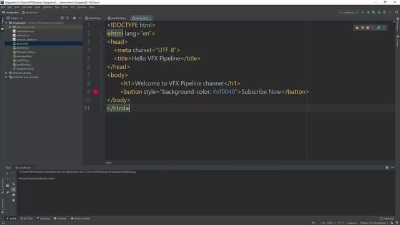400x225 pixels.
Task: Open the page in the Edge browser icon
Action: [x=379, y=27]
